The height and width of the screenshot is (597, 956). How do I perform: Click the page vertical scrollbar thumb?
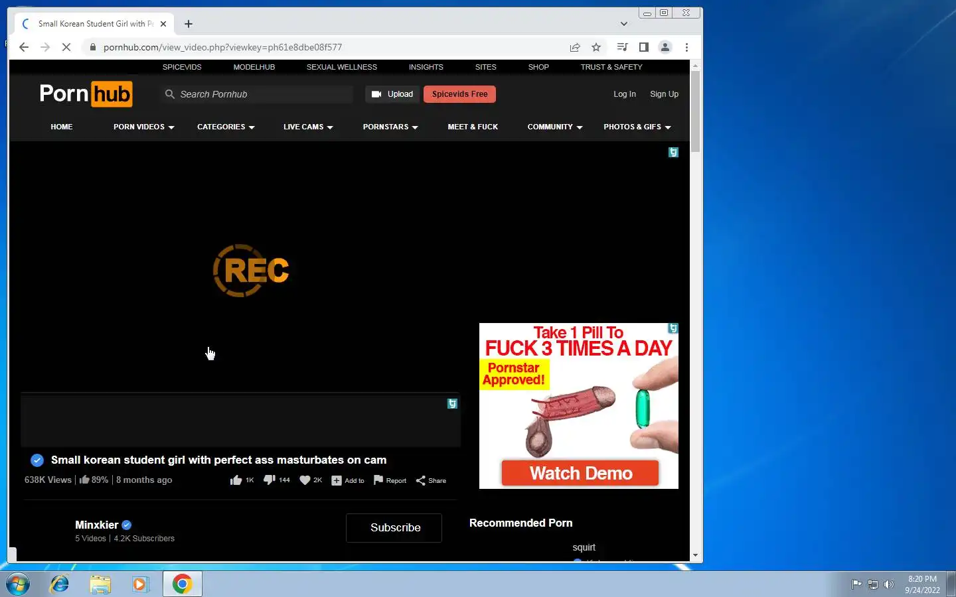coord(695,111)
